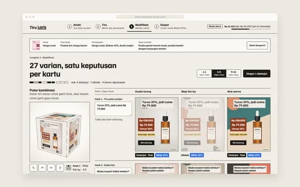The height and width of the screenshot is (187, 300).
Task: Select the 4:5 aspect ratio option
Action: pyautogui.click(x=219, y=73)
